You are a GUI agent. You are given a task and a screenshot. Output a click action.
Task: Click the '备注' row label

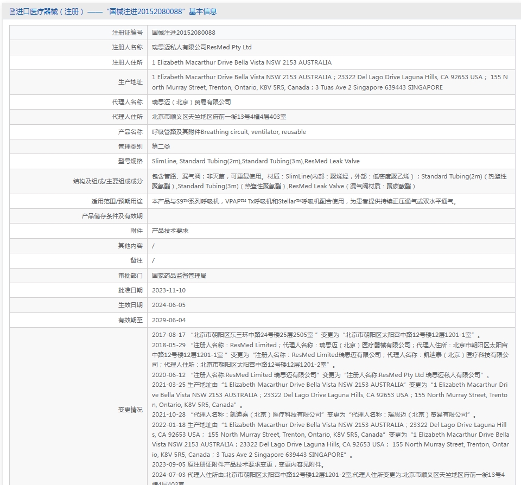tap(136, 260)
